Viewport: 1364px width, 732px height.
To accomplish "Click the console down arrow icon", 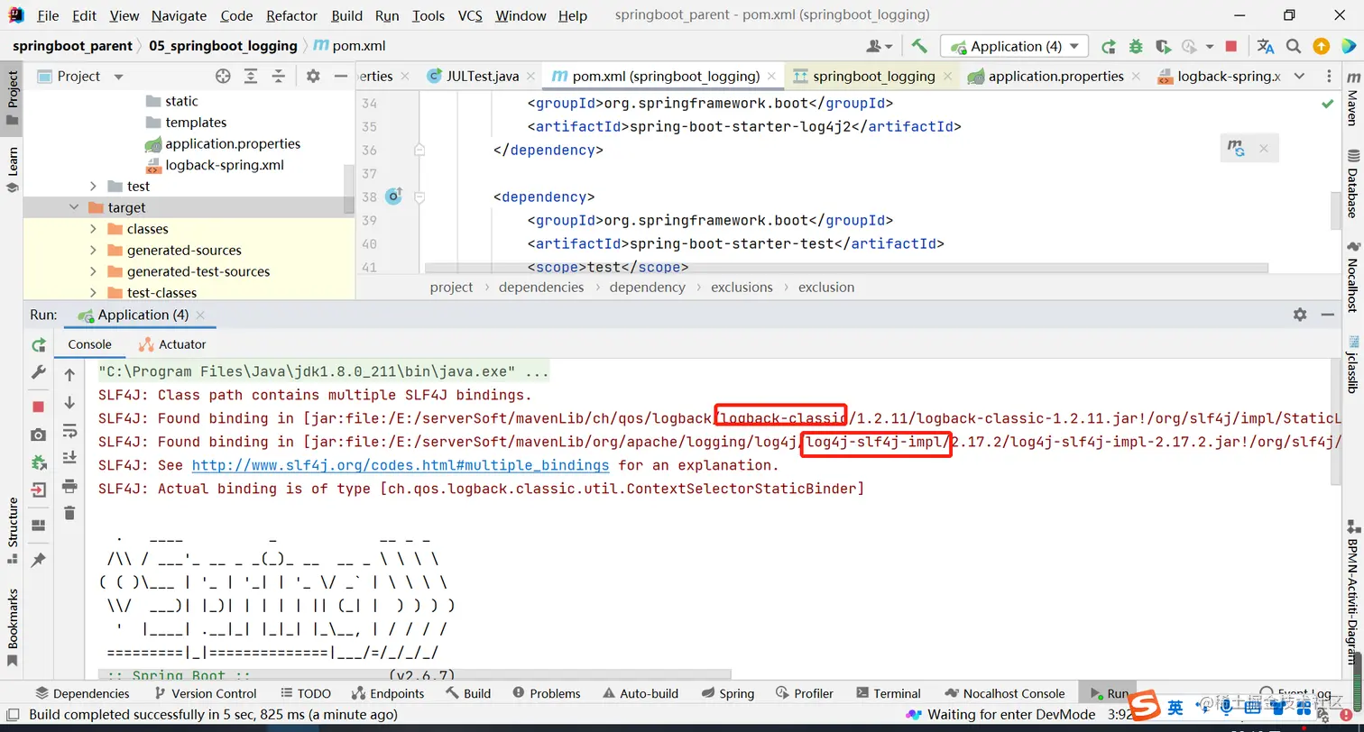I will coord(69,403).
